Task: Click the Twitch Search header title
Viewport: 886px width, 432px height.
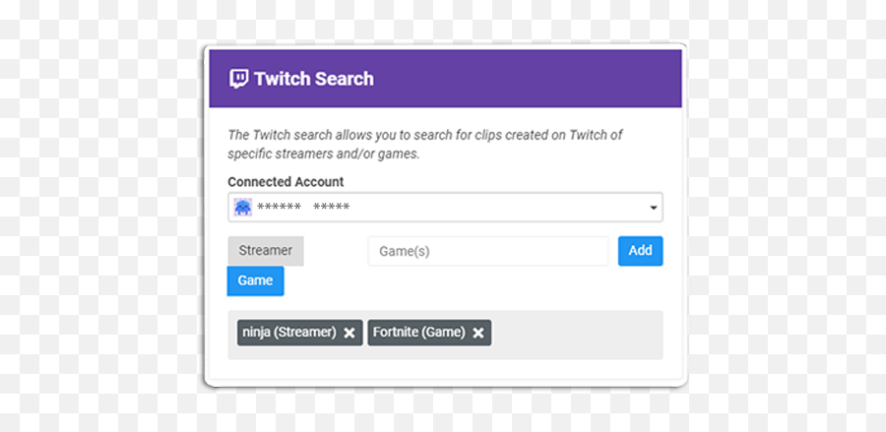Action: point(314,79)
